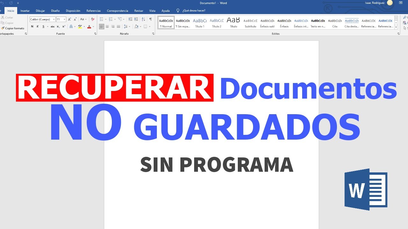Expand the bullets library arrow

point(106,19)
